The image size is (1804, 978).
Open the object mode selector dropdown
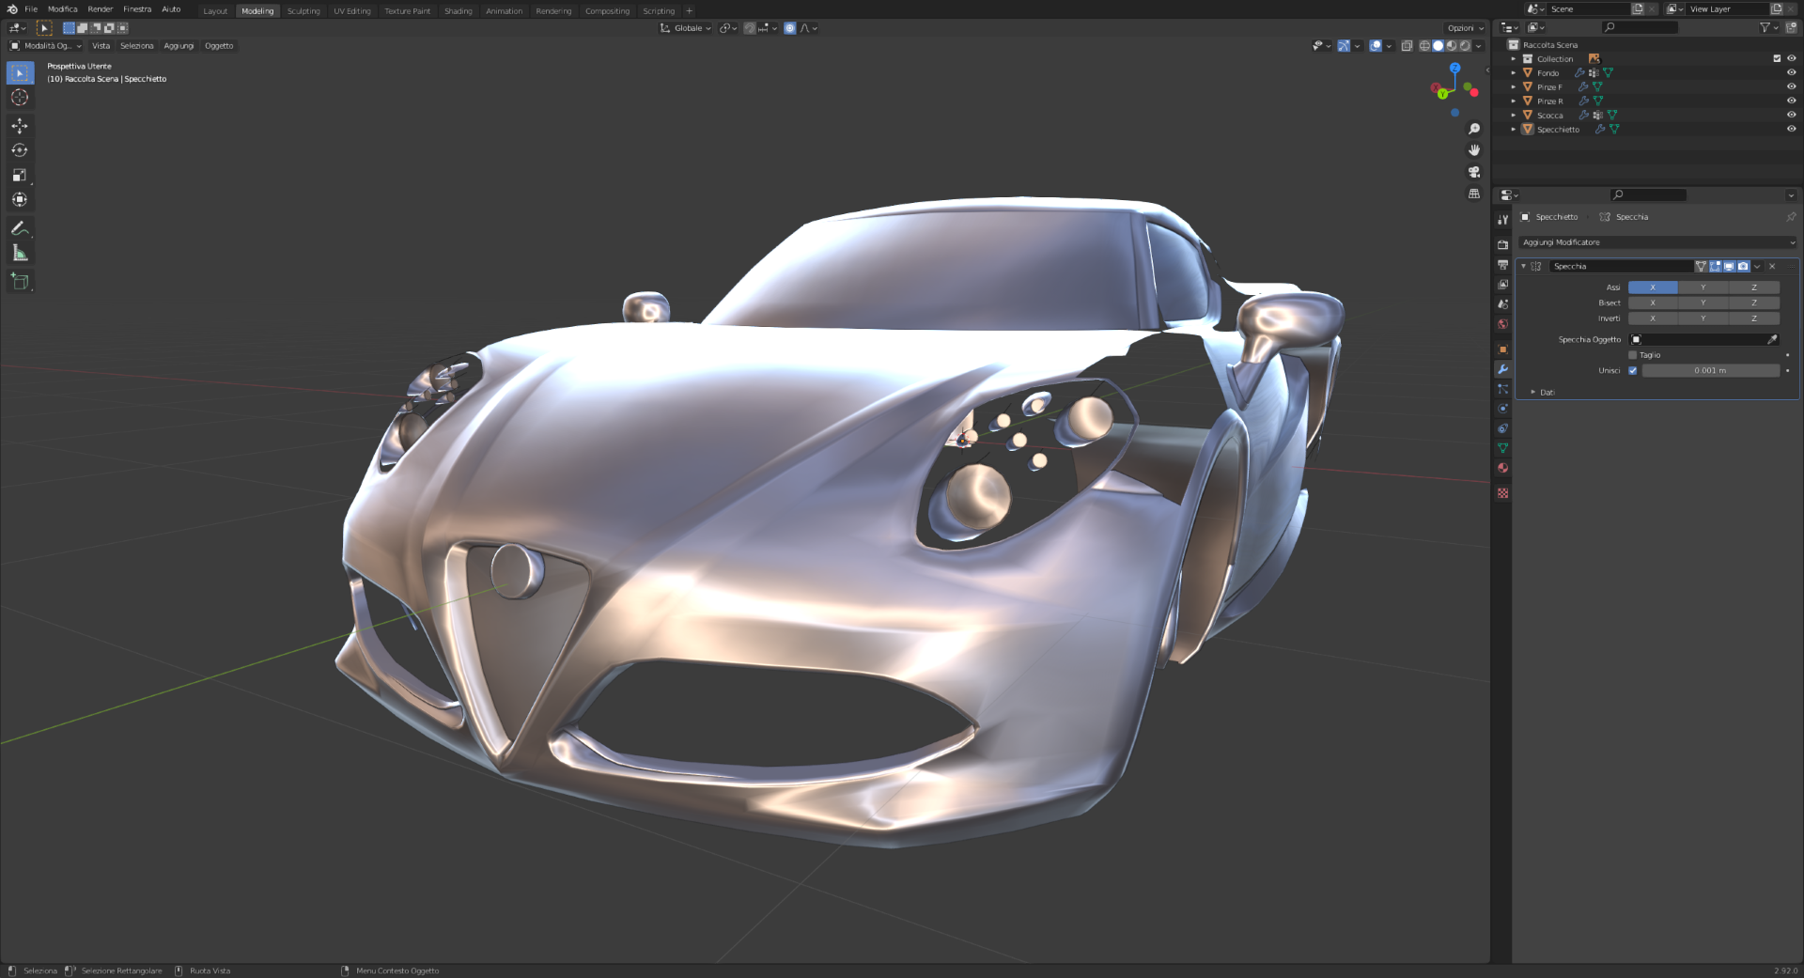[x=46, y=46]
